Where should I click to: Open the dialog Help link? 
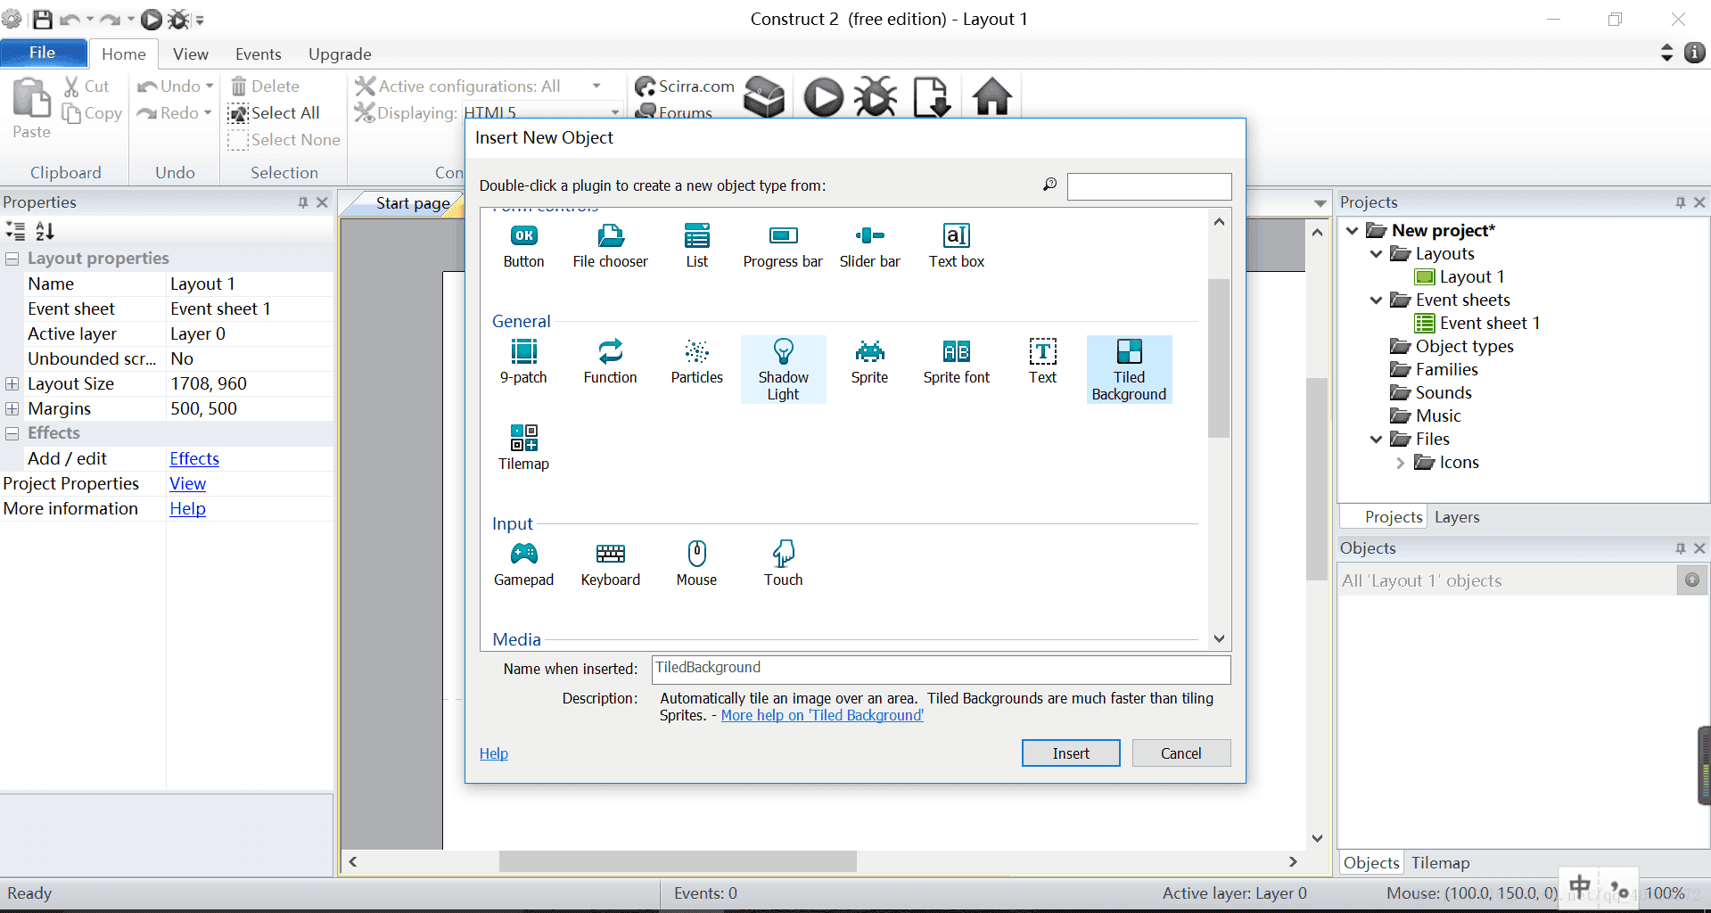[493, 754]
